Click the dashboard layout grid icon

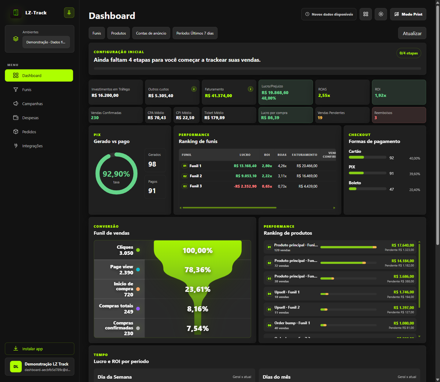tap(366, 14)
